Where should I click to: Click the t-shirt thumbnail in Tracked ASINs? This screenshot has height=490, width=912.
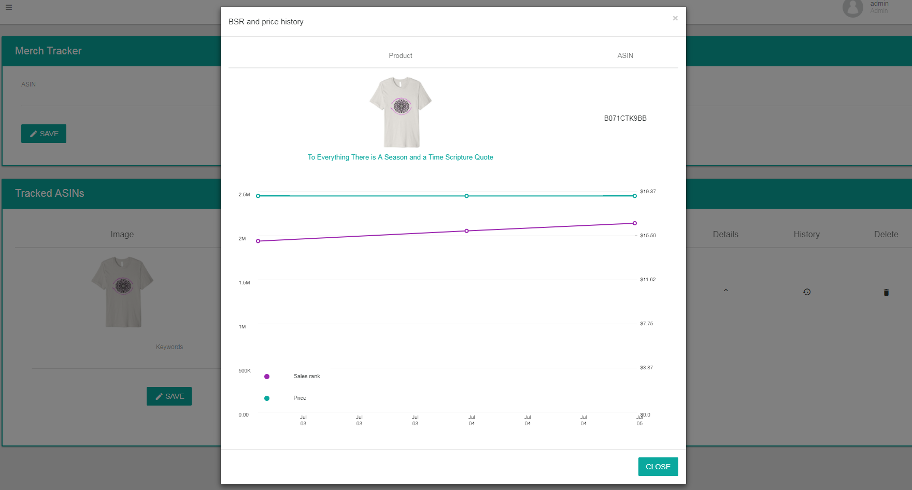pos(122,292)
